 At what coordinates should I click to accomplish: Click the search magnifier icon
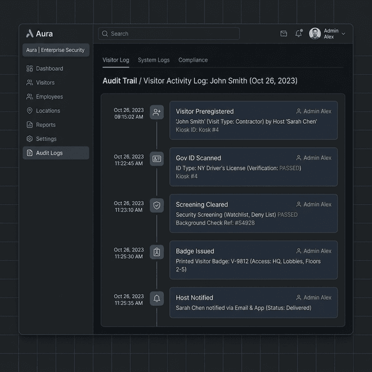click(x=105, y=34)
